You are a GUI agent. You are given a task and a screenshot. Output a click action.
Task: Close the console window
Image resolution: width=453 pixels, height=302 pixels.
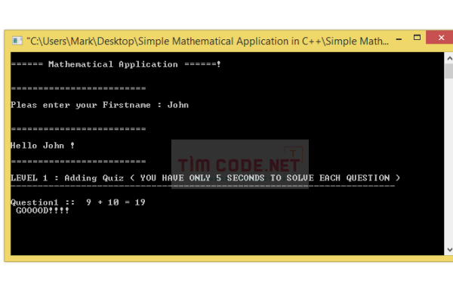click(x=441, y=38)
